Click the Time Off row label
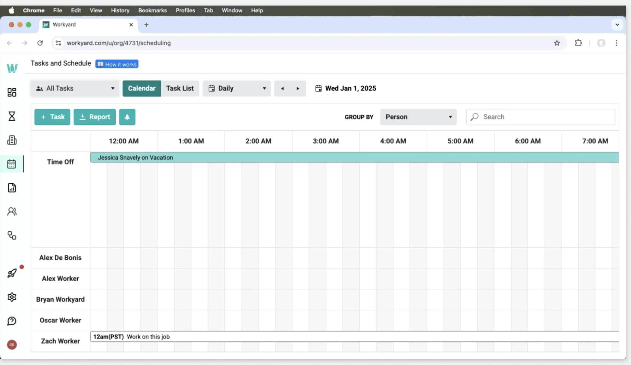 [60, 162]
